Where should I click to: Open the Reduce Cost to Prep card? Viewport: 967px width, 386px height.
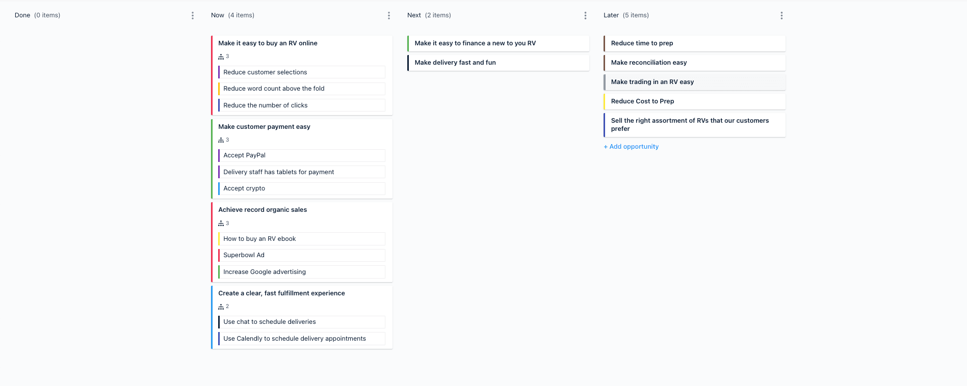(695, 101)
